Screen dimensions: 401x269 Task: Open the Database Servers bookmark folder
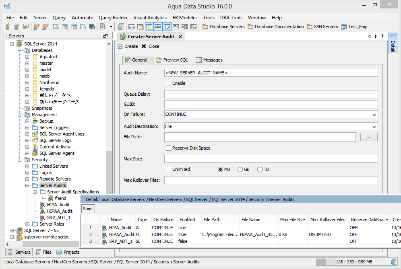pos(223,27)
